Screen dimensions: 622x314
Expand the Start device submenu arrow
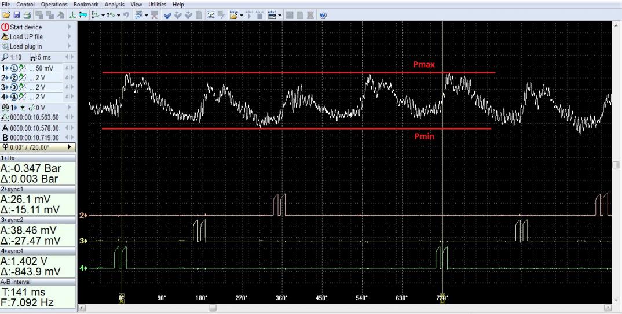point(69,27)
